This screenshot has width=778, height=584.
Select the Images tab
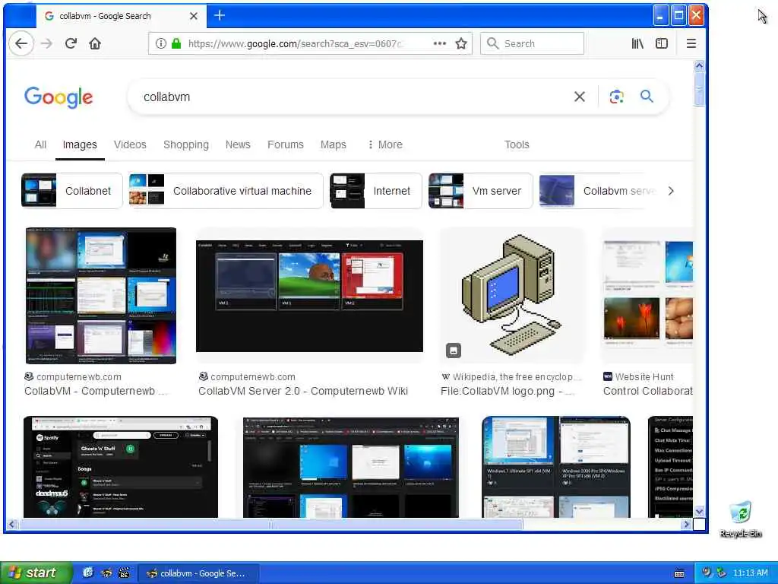[80, 144]
